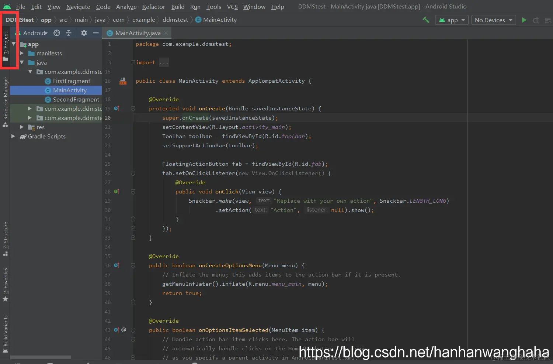Open the Analyze menu
Screen dimensions: 553x364
[x=126, y=7]
